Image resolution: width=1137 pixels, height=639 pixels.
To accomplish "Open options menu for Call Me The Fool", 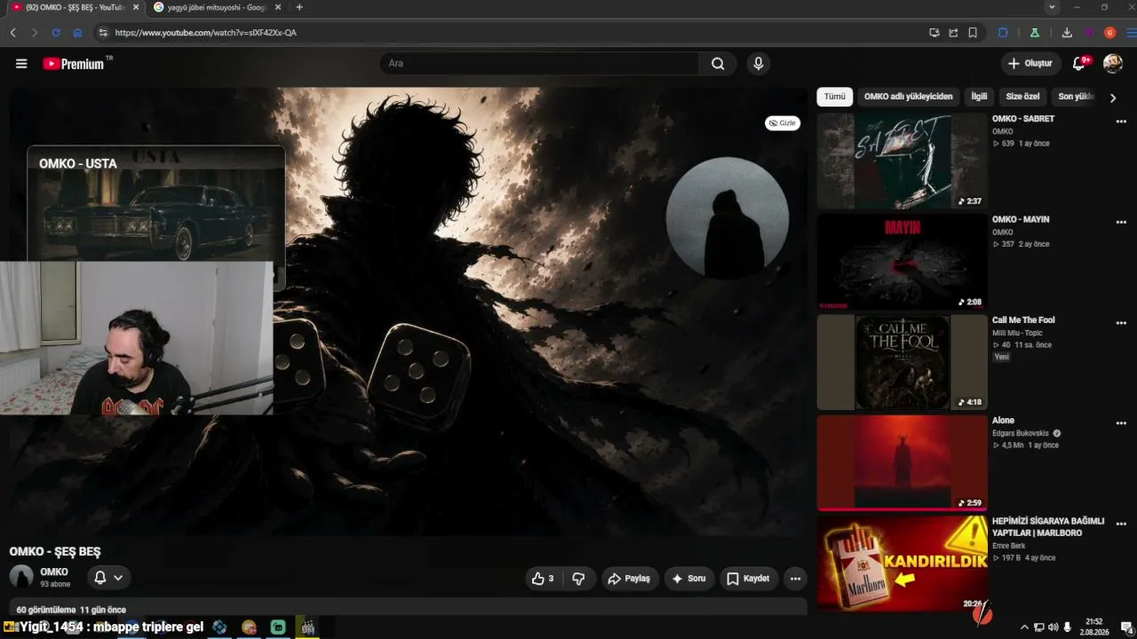I will 1121,323.
